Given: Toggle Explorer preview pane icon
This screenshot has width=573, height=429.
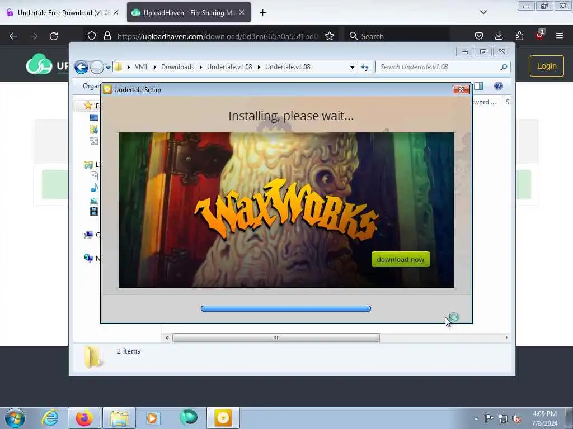Looking at the screenshot, I should [x=479, y=86].
